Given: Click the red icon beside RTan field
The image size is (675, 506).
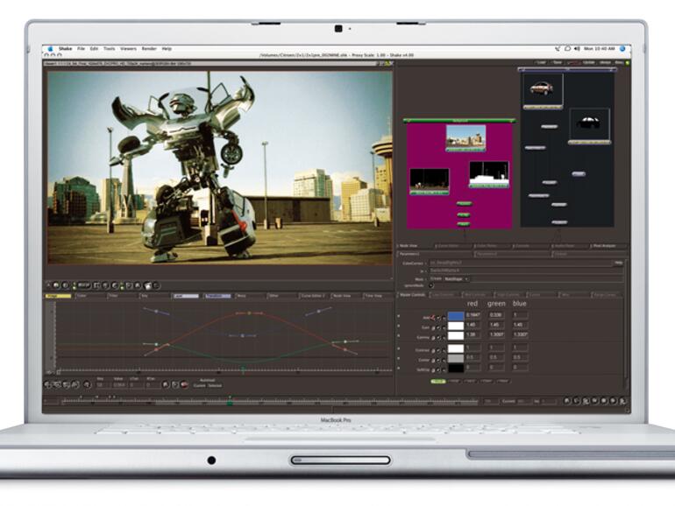Looking at the screenshot, I should [184, 385].
